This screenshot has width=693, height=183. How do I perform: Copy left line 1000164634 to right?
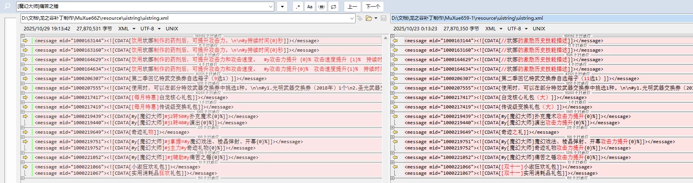(25, 69)
